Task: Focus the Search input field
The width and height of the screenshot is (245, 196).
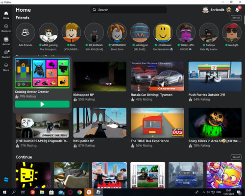Action: click(x=128, y=10)
